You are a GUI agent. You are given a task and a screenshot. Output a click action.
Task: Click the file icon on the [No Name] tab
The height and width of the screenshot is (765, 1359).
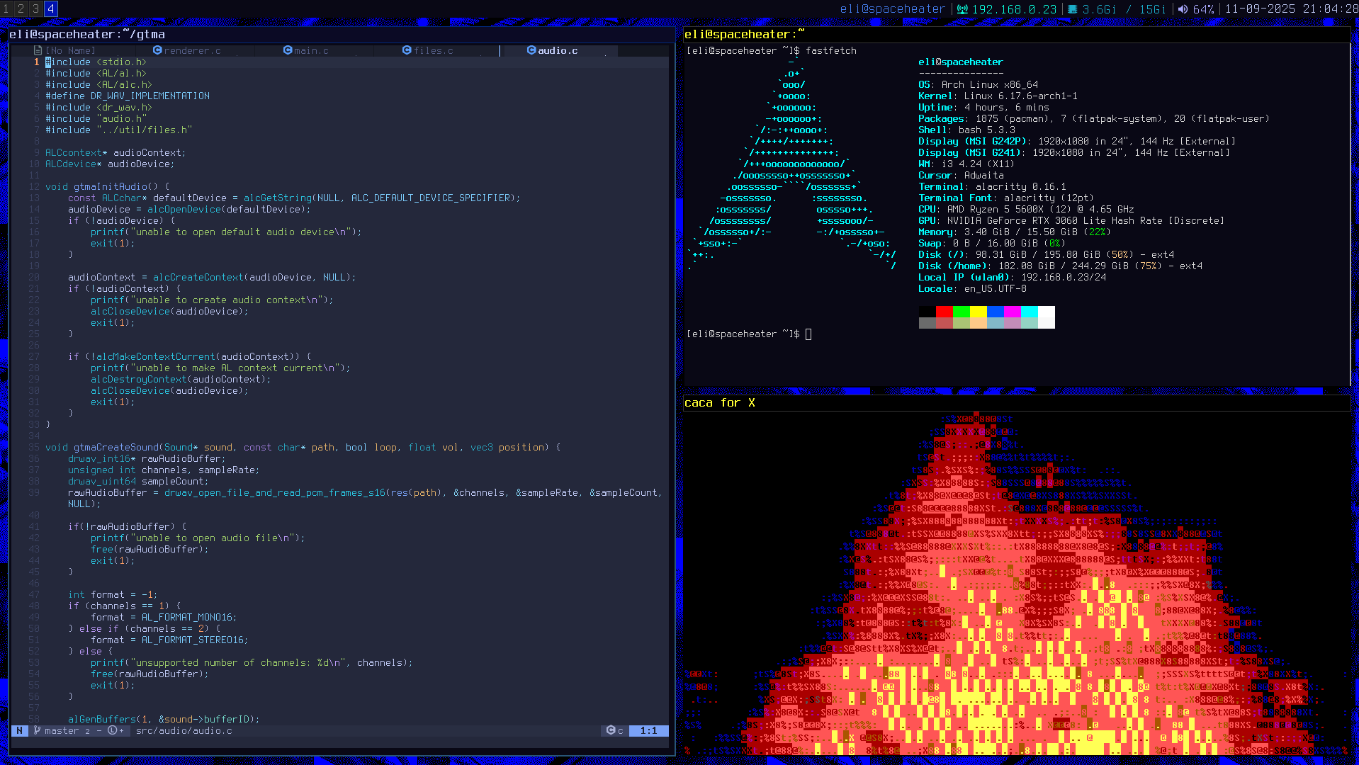coord(38,50)
